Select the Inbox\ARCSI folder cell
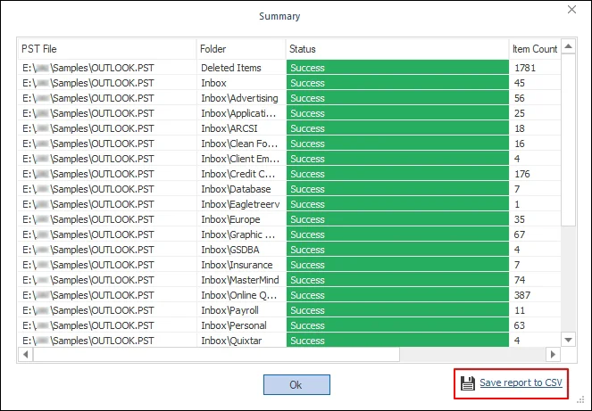This screenshot has height=411, width=592. coord(241,128)
